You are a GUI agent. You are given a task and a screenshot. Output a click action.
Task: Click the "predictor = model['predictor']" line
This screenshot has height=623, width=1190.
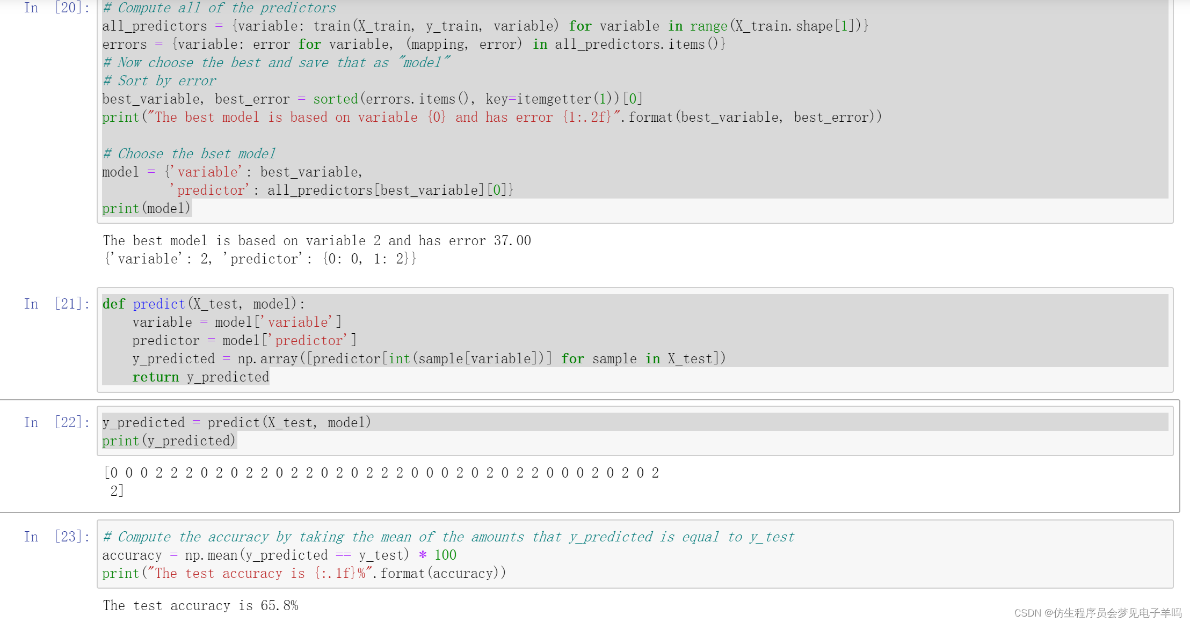click(x=244, y=340)
